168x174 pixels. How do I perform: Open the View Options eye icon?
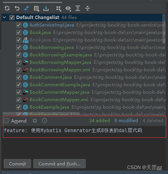point(68,9)
